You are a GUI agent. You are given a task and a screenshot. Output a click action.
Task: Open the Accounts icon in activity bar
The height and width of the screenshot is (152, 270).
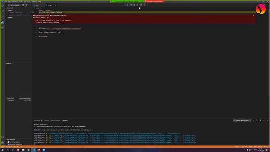click(x=3, y=137)
